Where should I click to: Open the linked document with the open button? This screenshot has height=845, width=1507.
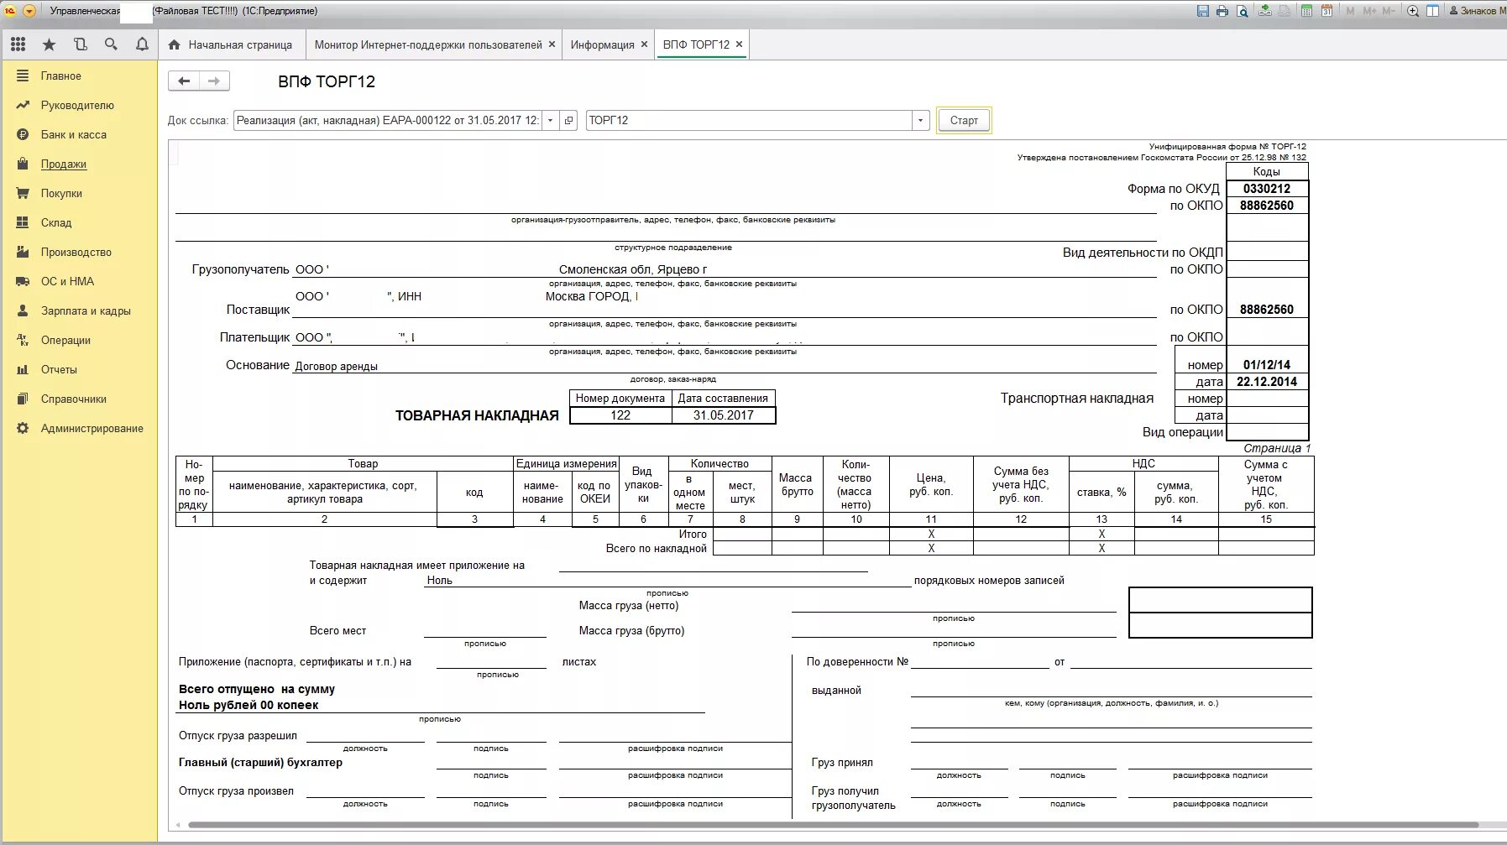(x=568, y=120)
